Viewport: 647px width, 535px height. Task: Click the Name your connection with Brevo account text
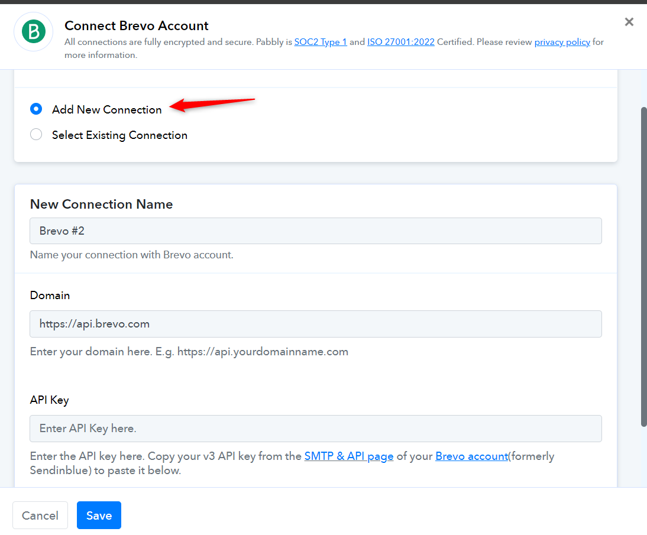click(x=132, y=255)
